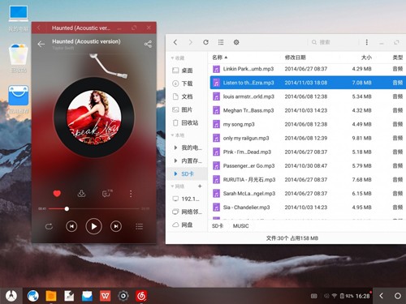Open the WPS Office taskbar icon
The image size is (406, 304).
point(105,296)
